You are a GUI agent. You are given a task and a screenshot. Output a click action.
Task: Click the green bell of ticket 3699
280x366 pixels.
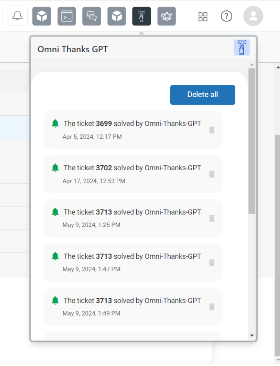(55, 123)
